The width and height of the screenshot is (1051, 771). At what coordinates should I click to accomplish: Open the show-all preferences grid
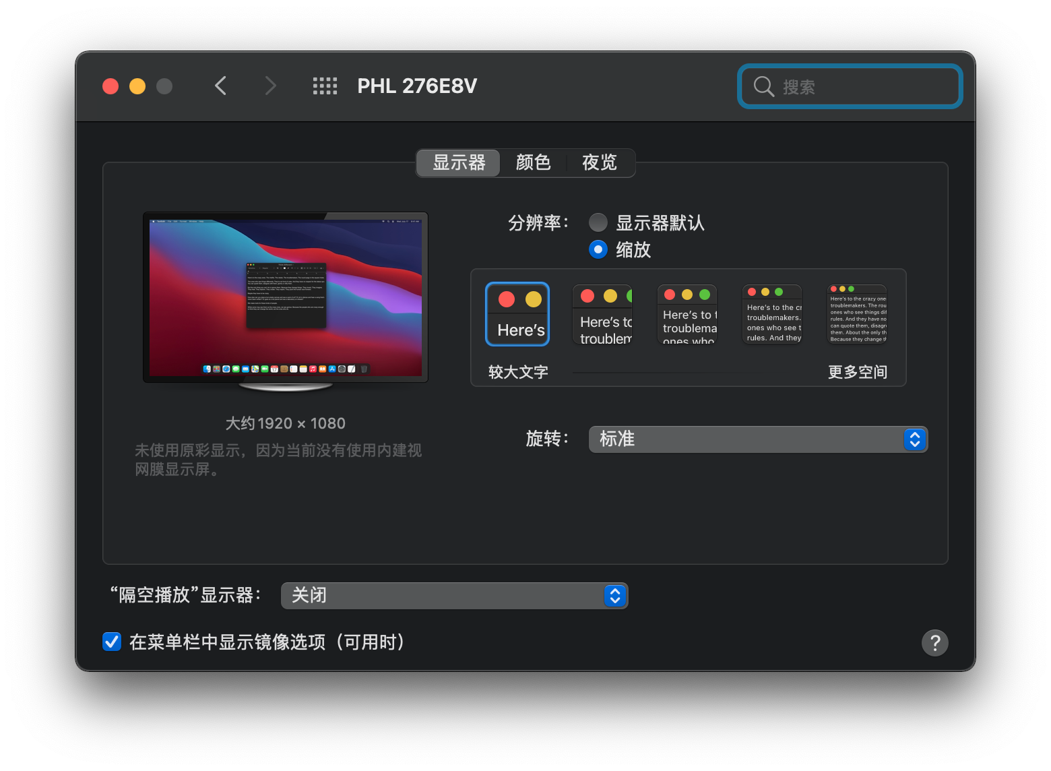coord(325,86)
